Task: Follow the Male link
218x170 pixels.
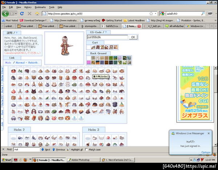Action: click(x=8, y=63)
